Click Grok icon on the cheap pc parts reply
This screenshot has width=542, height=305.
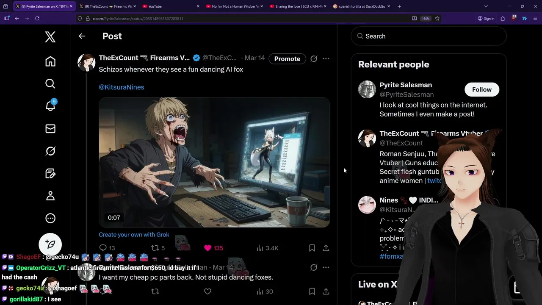click(x=314, y=267)
